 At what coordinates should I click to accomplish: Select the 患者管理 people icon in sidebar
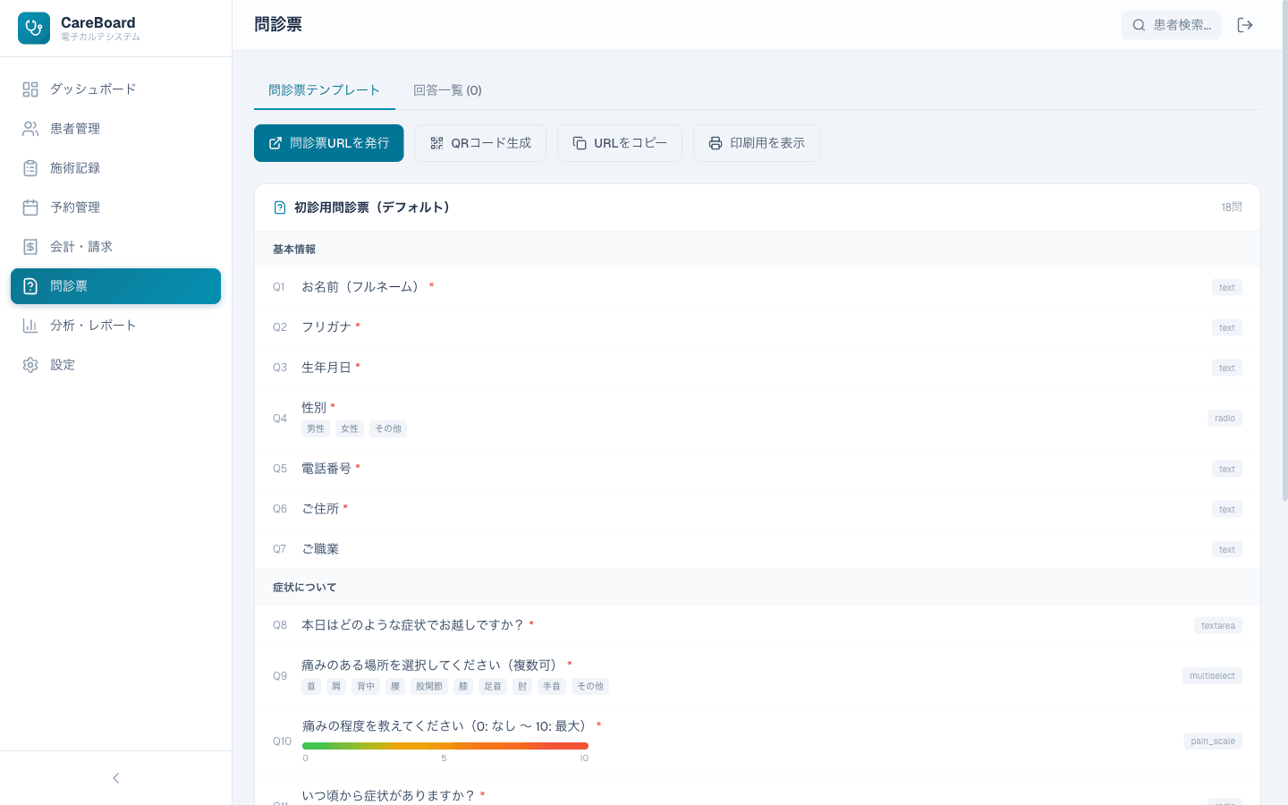[x=30, y=129]
